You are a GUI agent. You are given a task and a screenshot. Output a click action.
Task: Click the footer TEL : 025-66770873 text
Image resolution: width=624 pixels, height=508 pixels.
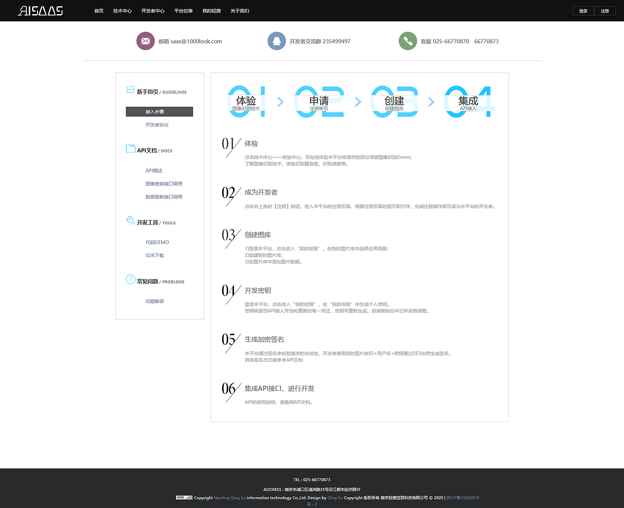pyautogui.click(x=312, y=480)
